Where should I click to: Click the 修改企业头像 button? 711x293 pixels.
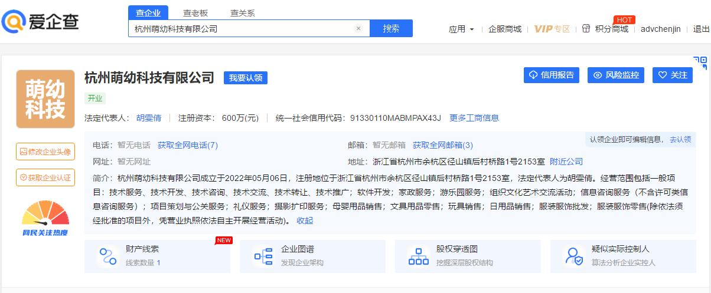[x=45, y=152]
